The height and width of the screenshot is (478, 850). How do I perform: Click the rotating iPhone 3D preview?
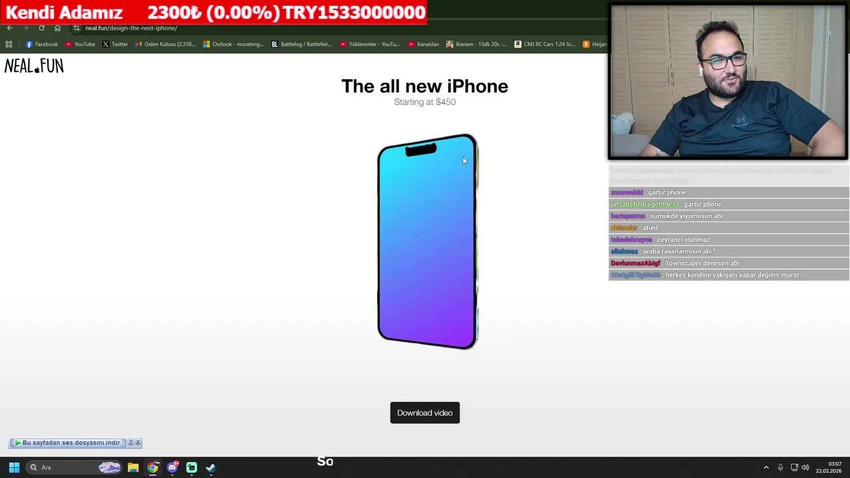[x=428, y=242]
